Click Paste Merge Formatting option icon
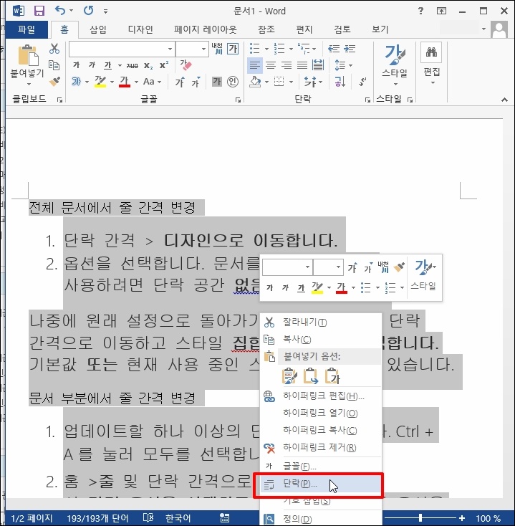 (310, 376)
